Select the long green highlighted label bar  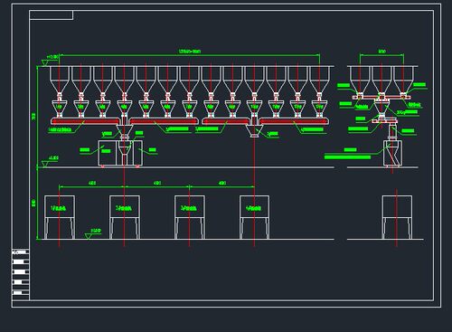pos(347,157)
